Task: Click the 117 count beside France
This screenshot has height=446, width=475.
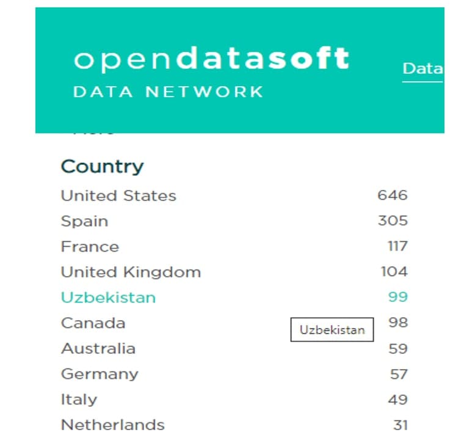Action: [x=397, y=247]
